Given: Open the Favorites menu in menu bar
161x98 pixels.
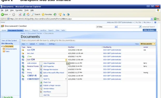Looking at the screenshot, I should [x=19, y=10].
